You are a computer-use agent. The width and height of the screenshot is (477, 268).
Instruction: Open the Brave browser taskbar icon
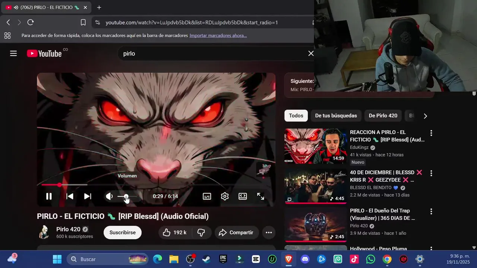click(x=289, y=259)
